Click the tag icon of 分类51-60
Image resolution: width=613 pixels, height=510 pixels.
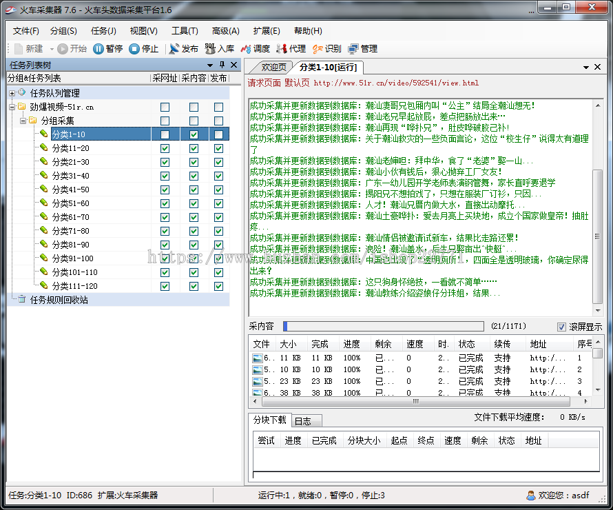44,203
